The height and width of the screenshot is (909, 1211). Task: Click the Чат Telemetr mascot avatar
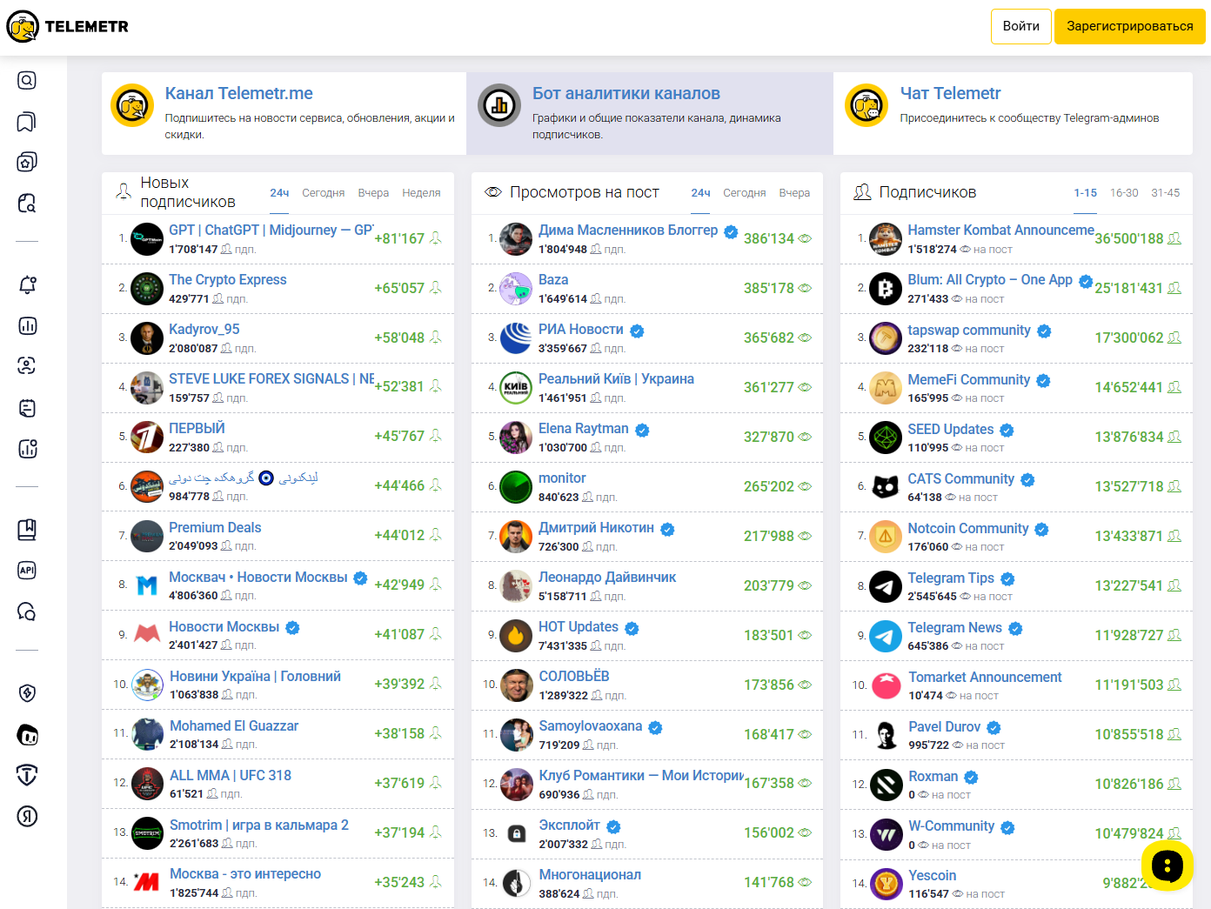pyautogui.click(x=866, y=106)
